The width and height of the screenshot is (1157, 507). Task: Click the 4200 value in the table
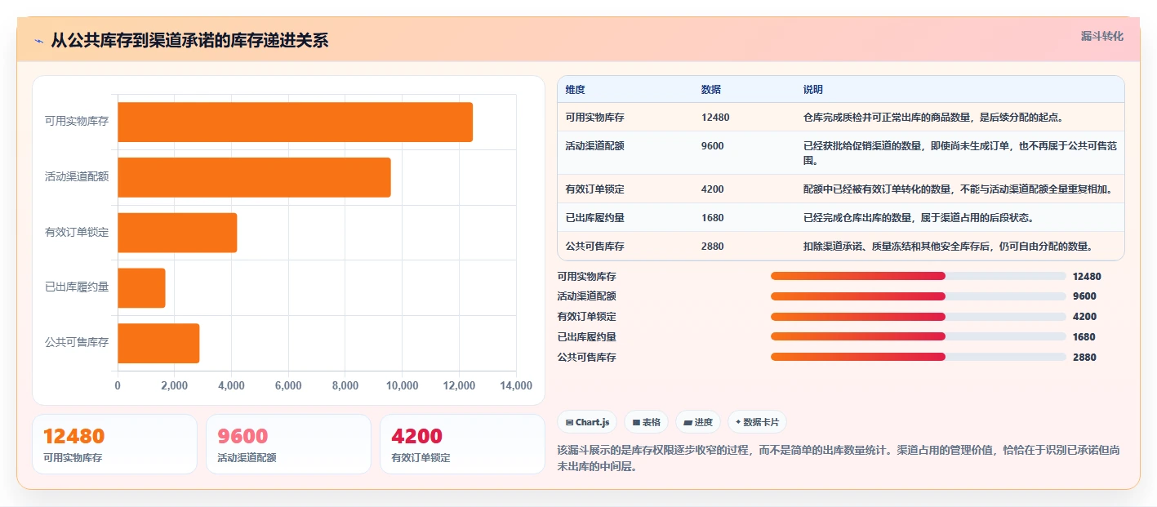(x=712, y=189)
